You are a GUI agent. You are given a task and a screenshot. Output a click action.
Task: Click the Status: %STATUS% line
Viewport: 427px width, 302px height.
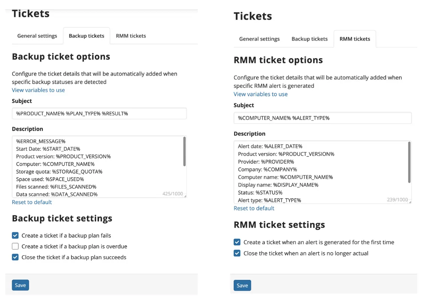point(260,192)
